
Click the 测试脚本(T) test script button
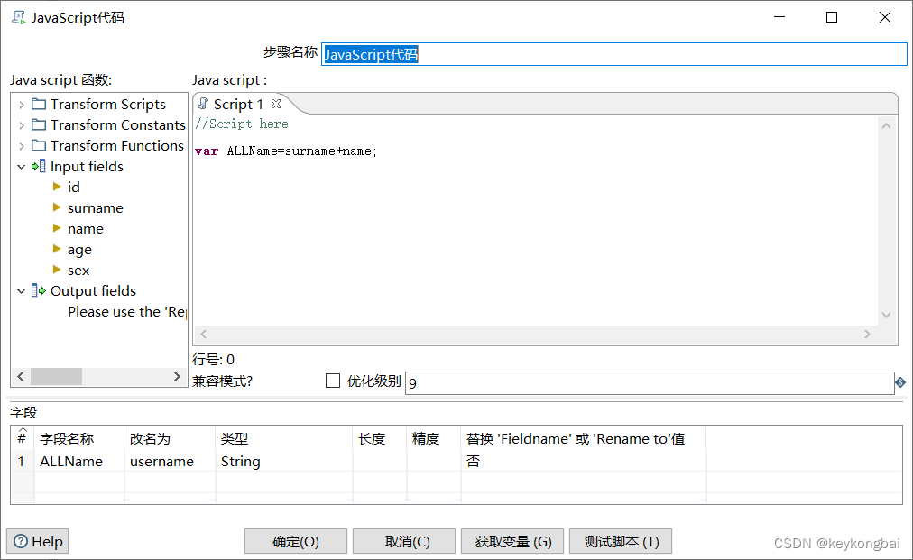620,541
